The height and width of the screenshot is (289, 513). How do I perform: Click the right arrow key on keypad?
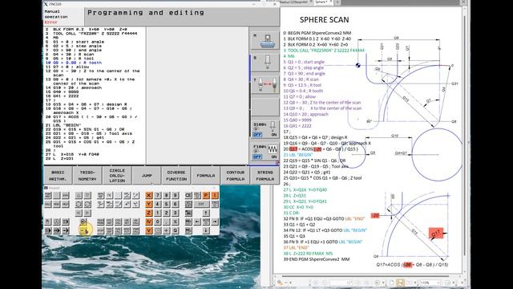[215, 222]
